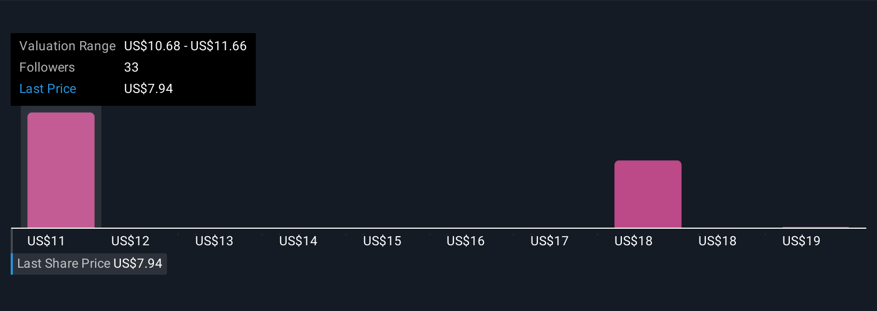Click the US$14 axis label
This screenshot has height=311, width=877.
pyautogui.click(x=298, y=241)
